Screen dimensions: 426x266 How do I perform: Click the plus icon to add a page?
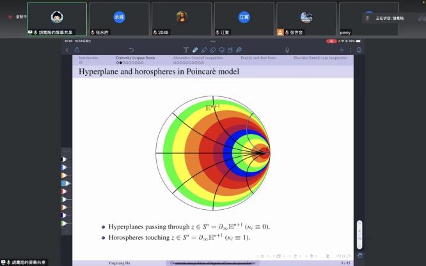(342, 50)
